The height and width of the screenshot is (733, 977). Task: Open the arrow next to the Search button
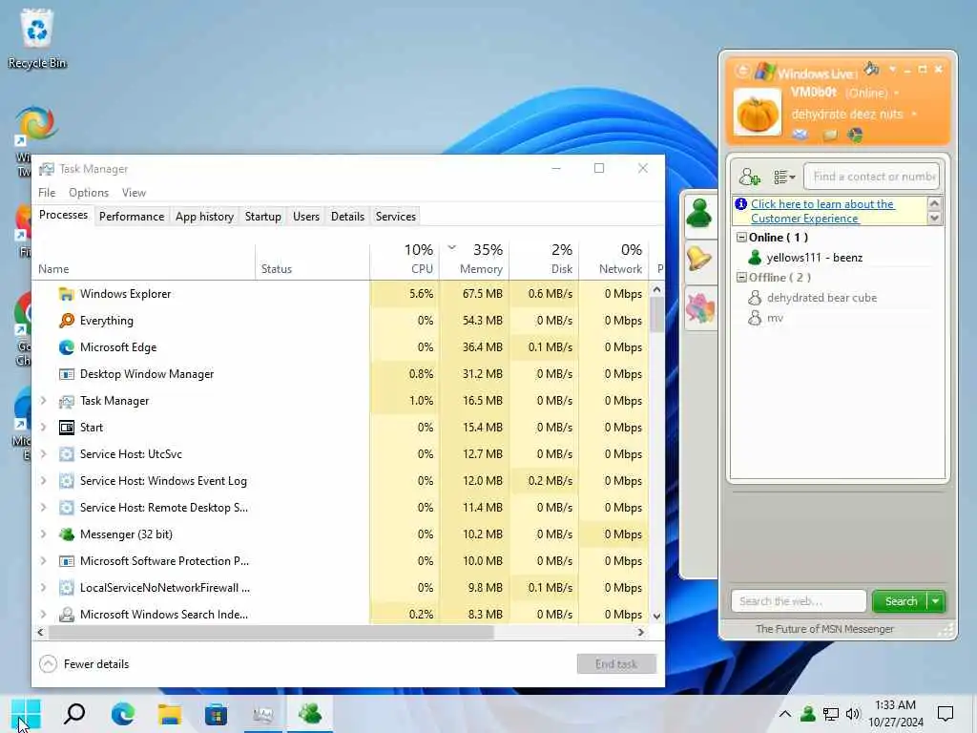pos(936,601)
